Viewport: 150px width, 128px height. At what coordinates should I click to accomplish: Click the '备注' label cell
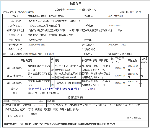15,93
